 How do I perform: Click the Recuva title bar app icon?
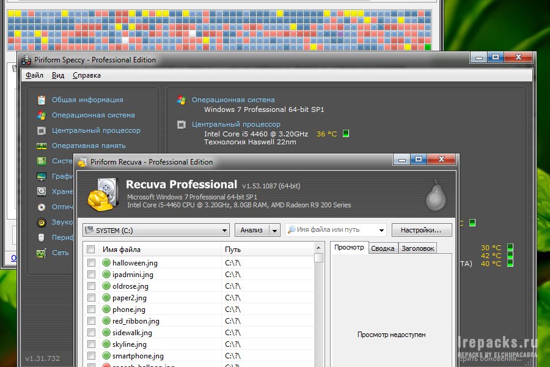[82, 162]
